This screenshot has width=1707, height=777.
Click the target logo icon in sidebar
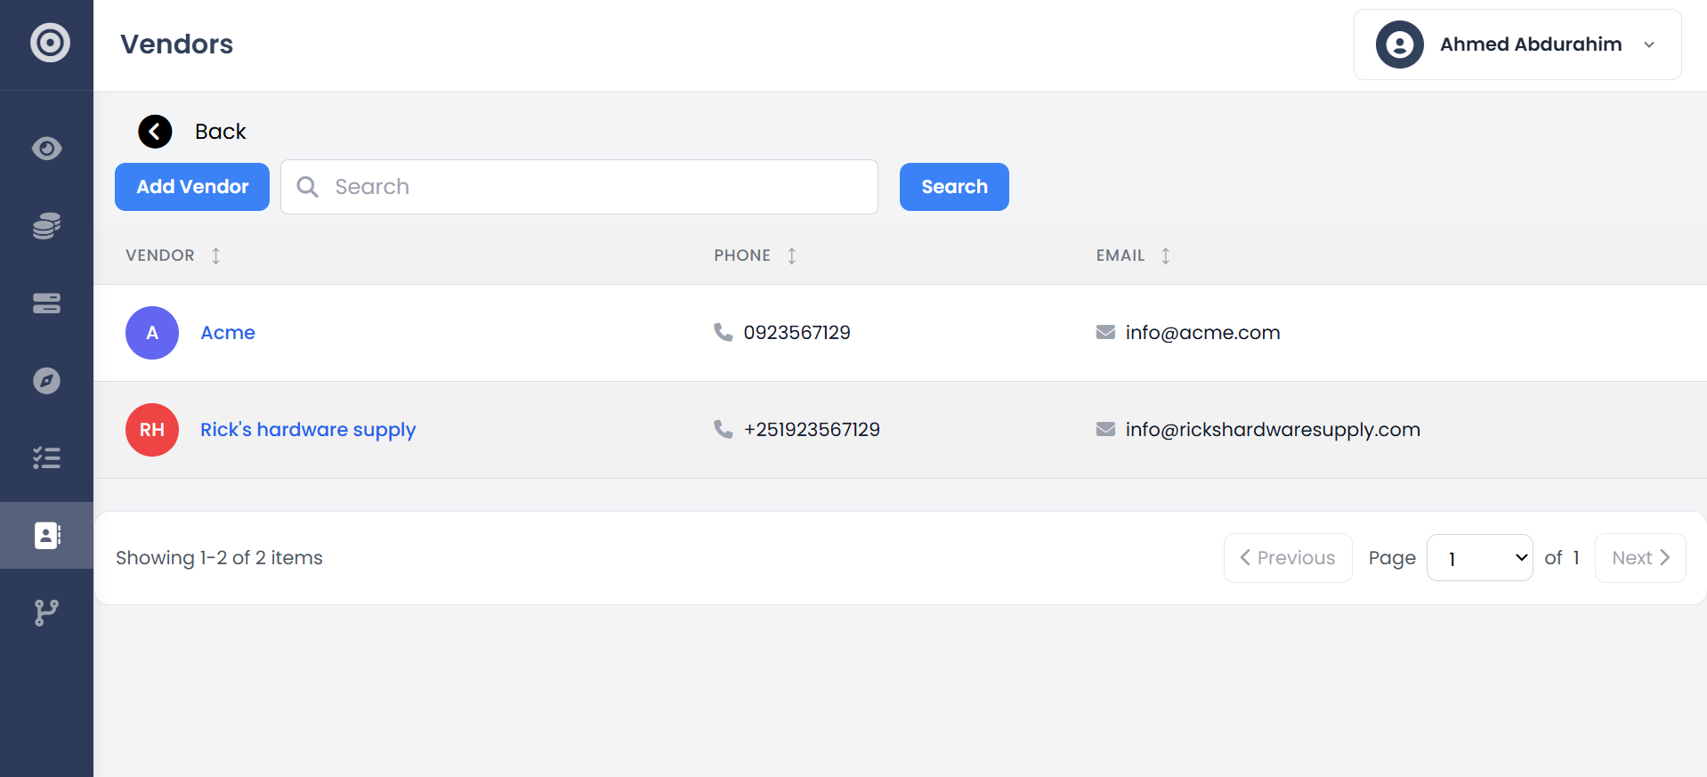click(x=50, y=43)
